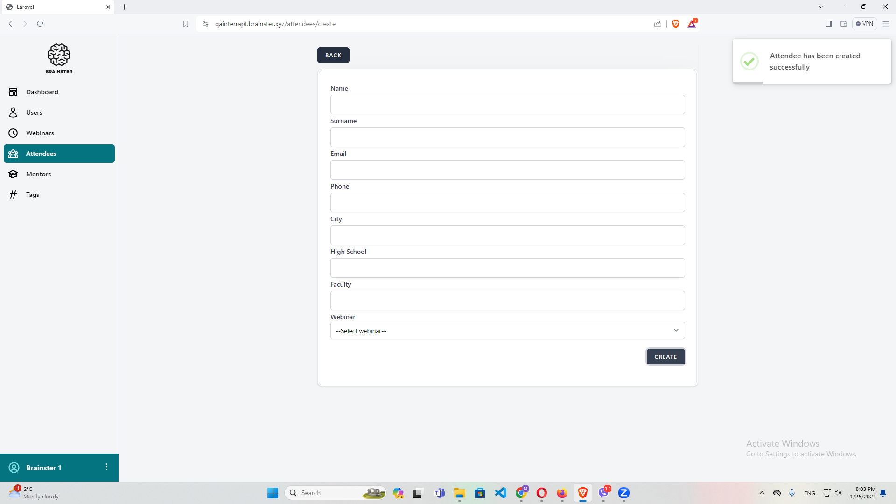Screen dimensions: 896x504
Task: Open the Select webinar dropdown
Action: coord(507,331)
